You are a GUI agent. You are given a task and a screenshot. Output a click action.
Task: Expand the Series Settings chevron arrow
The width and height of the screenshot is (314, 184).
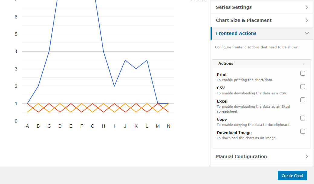click(x=307, y=7)
